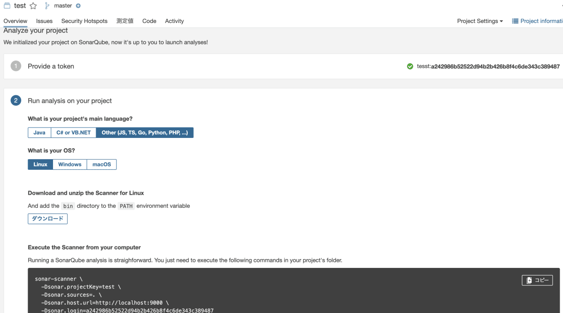Viewport: 563px width, 313px height.
Task: Open the Security Hotspots tab
Action: pos(84,21)
